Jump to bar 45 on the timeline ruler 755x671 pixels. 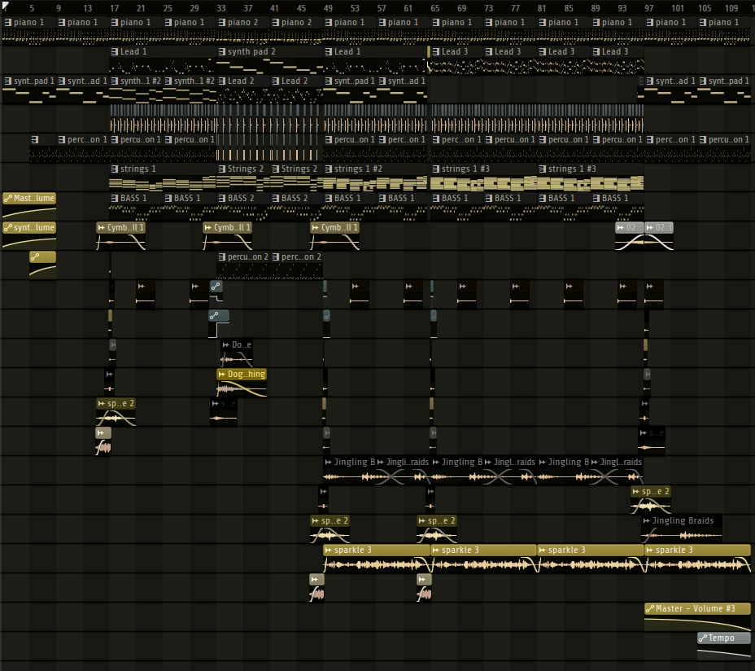301,8
